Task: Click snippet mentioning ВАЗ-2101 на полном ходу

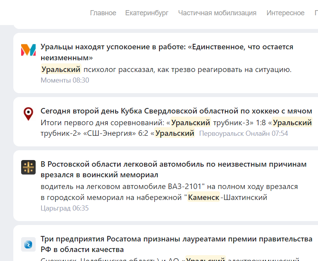Action: pos(169,192)
